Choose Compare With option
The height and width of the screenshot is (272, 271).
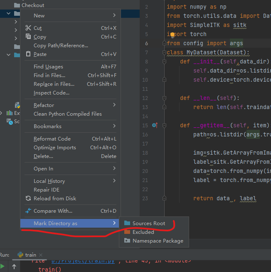point(70,211)
